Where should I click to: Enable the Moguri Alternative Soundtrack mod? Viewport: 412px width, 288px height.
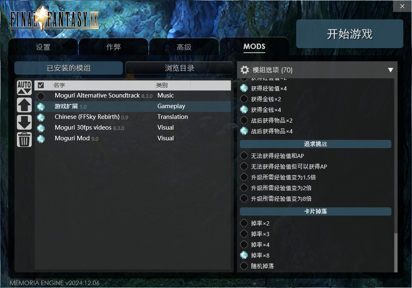click(41, 96)
